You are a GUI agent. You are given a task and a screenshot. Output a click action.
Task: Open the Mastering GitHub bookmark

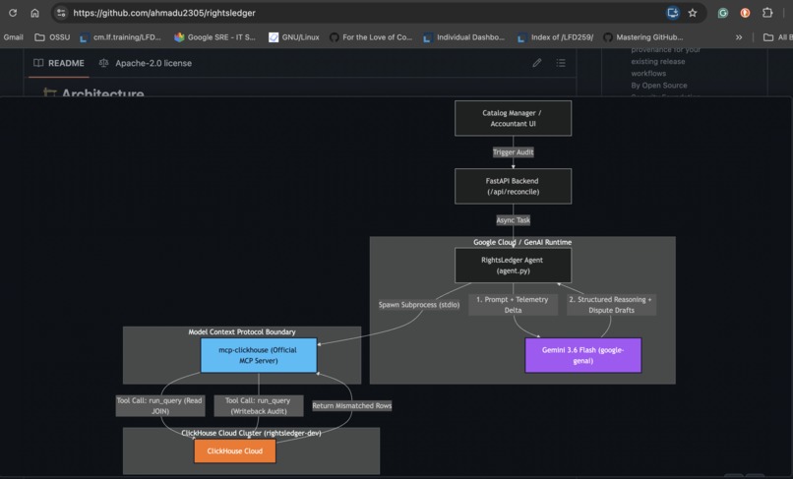tap(642, 37)
